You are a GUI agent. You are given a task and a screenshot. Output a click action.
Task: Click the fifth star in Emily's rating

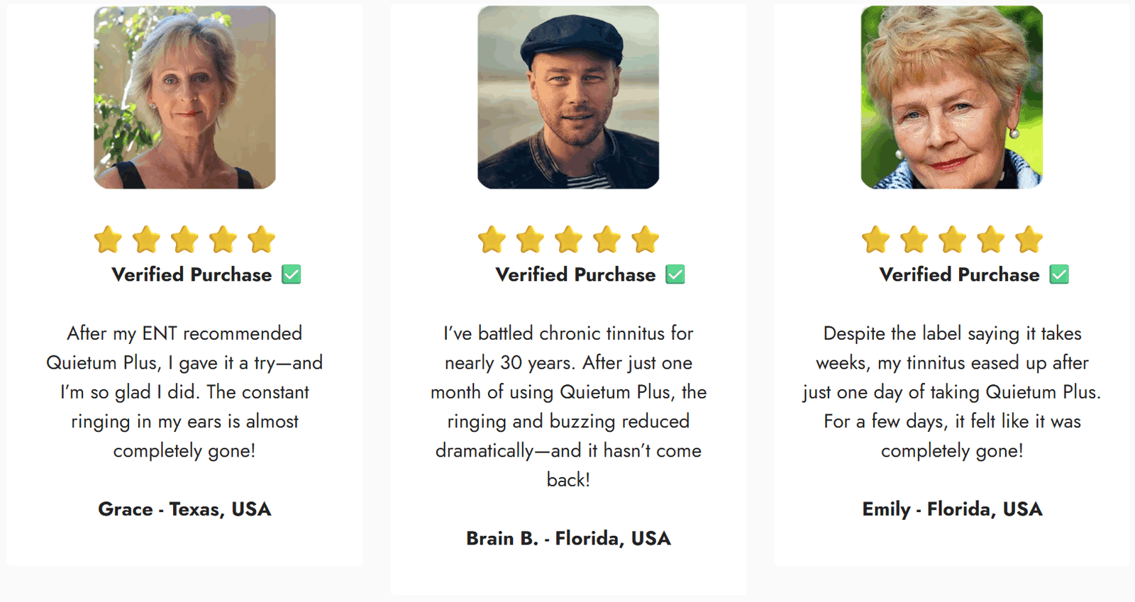[1029, 240]
